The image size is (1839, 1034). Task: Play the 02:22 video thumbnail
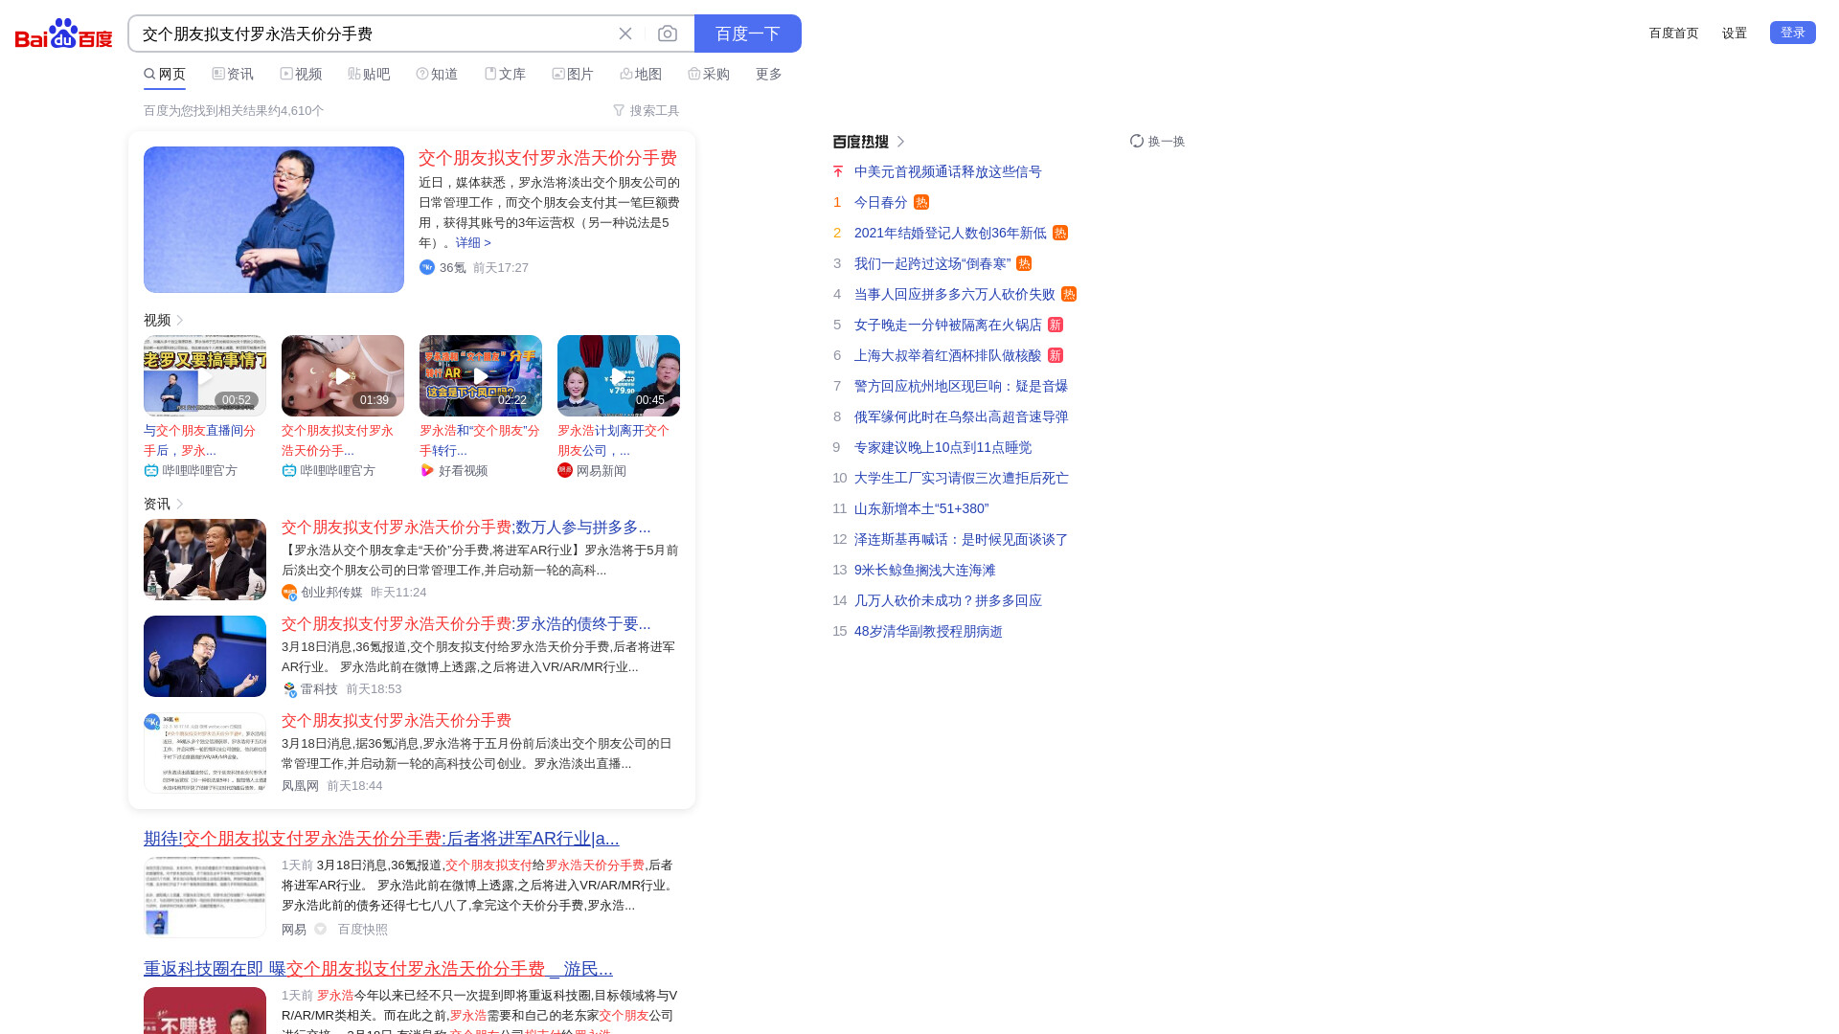481,375
